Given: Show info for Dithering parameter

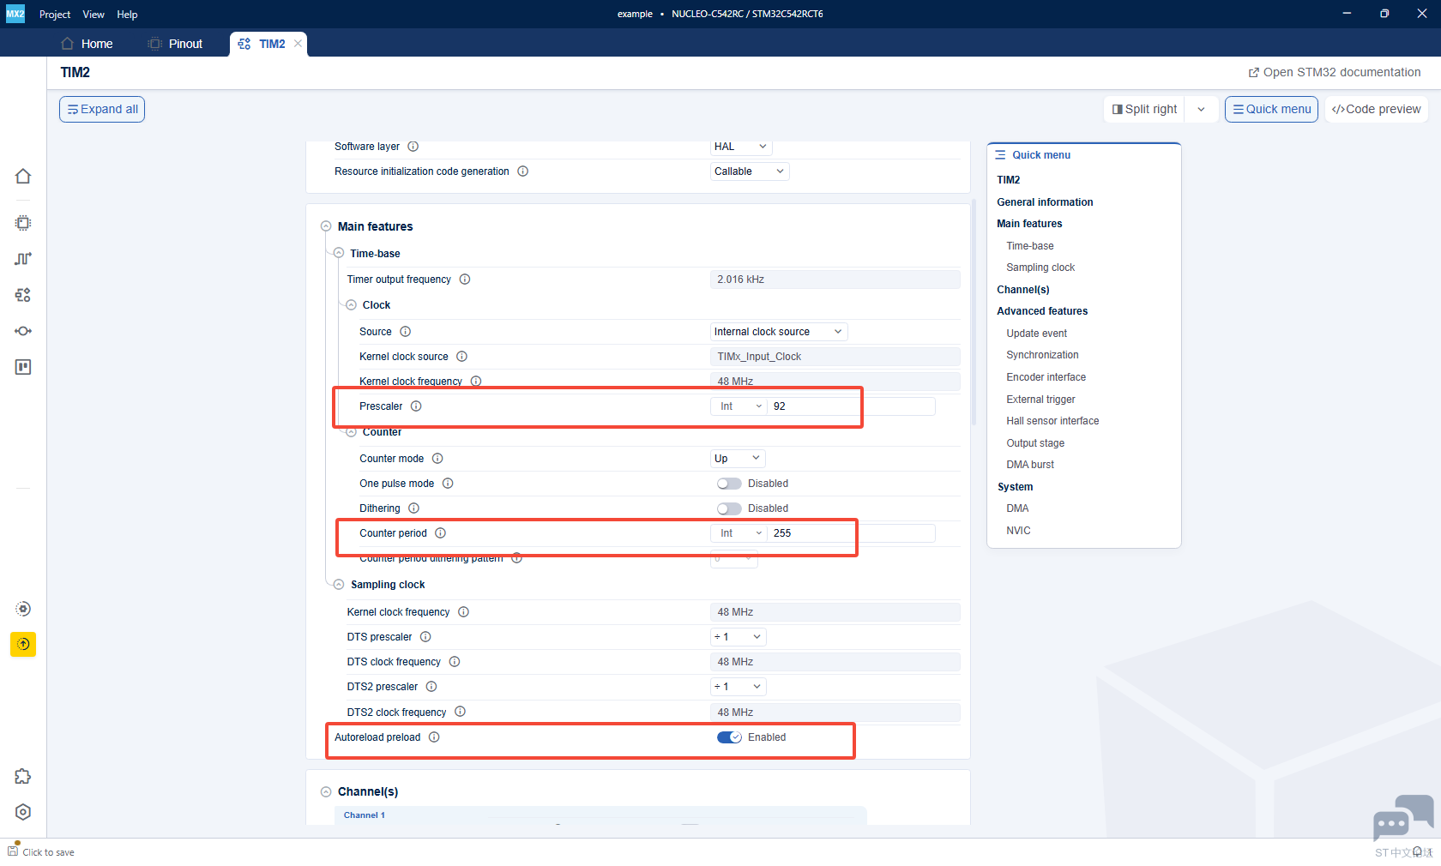Looking at the screenshot, I should click(413, 508).
